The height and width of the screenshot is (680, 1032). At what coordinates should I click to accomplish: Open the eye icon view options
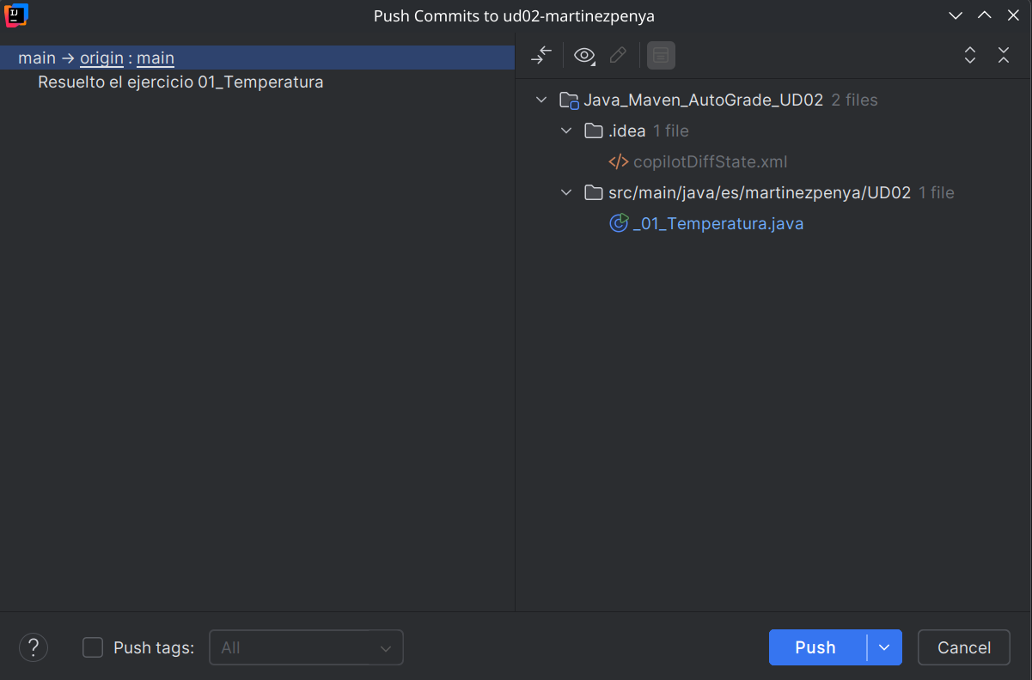click(584, 55)
